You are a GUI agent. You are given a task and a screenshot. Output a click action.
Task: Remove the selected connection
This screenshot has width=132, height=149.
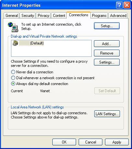click(107, 53)
